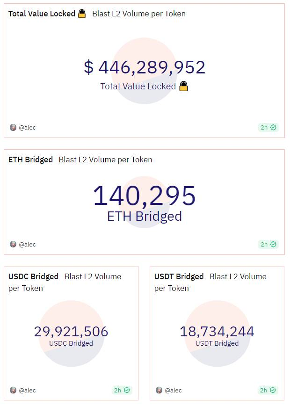This screenshot has width=290, height=406.
Task: Click @alec avatar in USDC Bridged card
Action: [x=13, y=390]
